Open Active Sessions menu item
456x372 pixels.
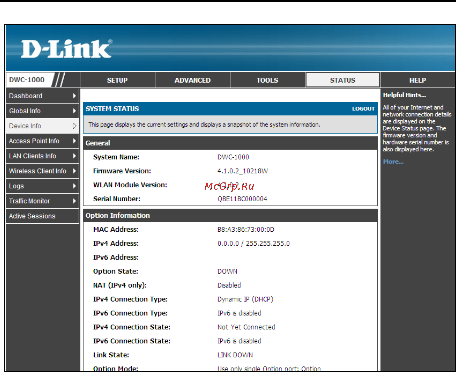(42, 216)
